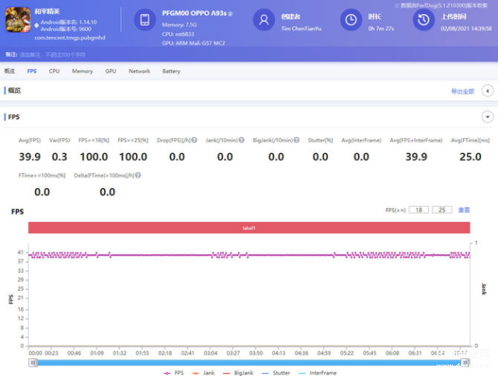Click the creator user icon
Image resolution: width=498 pixels, height=376 pixels.
tap(263, 19)
